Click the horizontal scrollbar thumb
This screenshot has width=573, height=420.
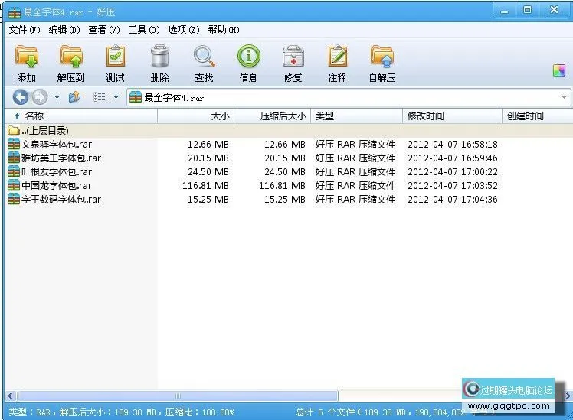178,396
